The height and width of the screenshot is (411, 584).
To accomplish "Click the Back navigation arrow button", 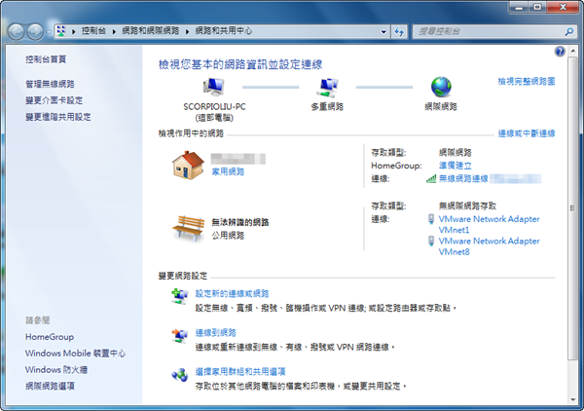I will click(x=16, y=32).
